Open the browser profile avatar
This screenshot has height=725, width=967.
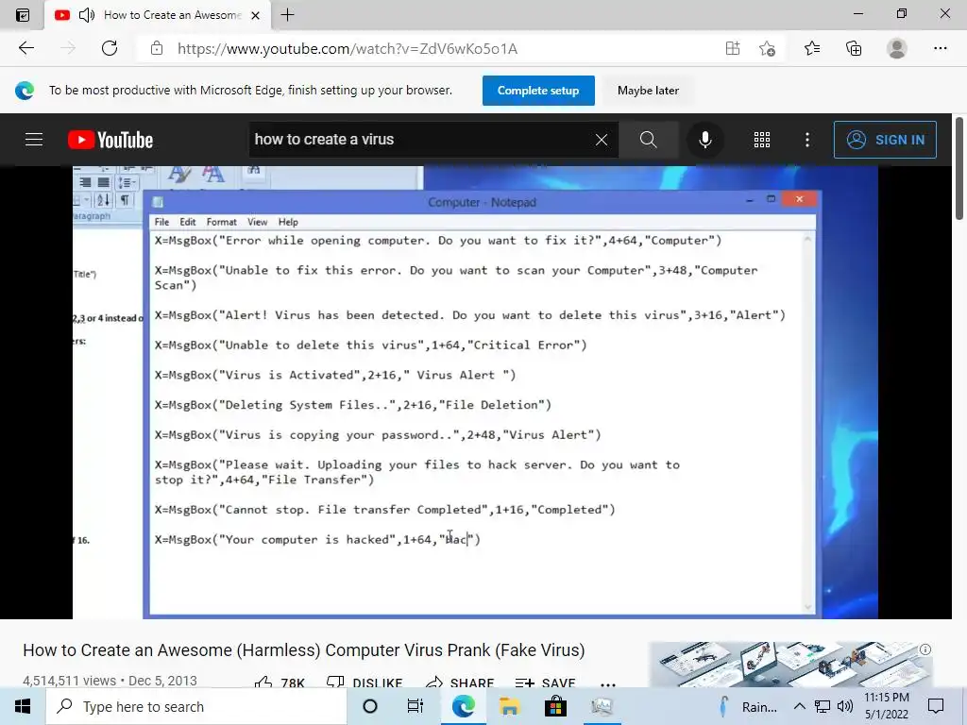[897, 48]
